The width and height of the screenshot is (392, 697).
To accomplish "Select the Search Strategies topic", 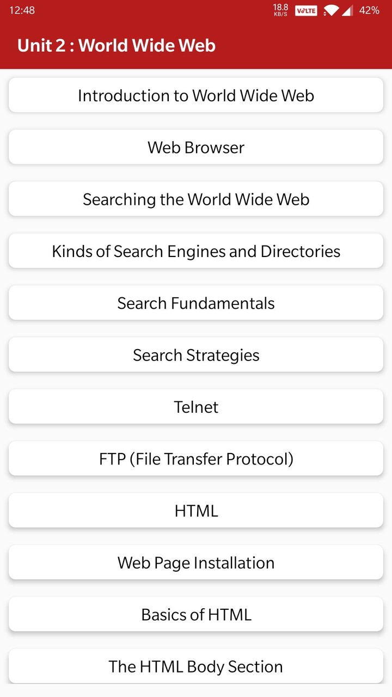I will [196, 354].
